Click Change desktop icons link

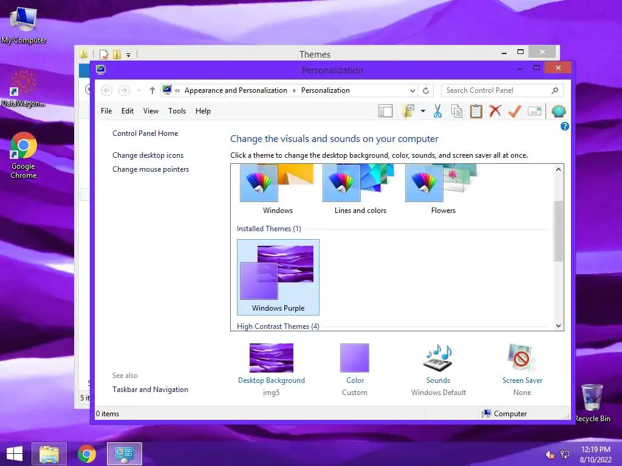click(148, 155)
